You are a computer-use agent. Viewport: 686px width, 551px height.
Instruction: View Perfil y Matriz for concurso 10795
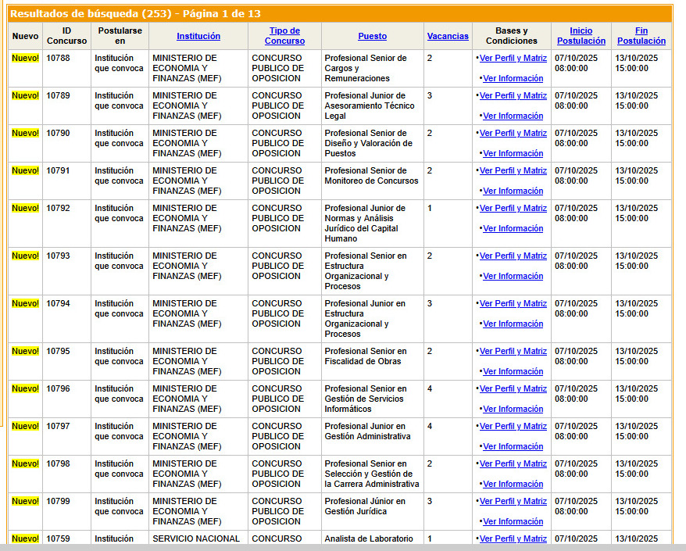click(513, 351)
